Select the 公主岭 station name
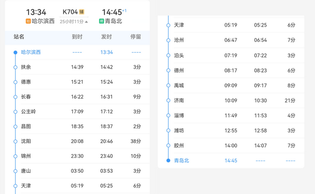The width and height of the screenshot is (315, 194). pos(29,112)
